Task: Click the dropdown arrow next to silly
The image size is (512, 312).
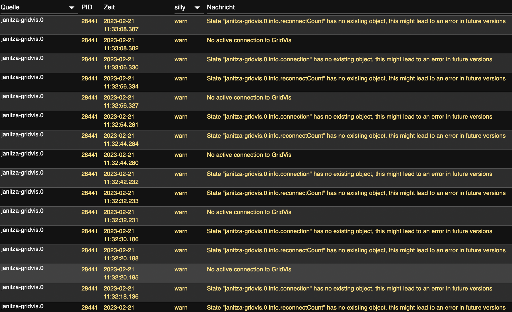Action: (x=197, y=8)
